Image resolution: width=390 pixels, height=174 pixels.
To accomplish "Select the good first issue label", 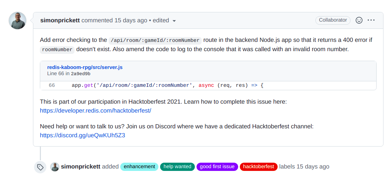I will pyautogui.click(x=217, y=166).
